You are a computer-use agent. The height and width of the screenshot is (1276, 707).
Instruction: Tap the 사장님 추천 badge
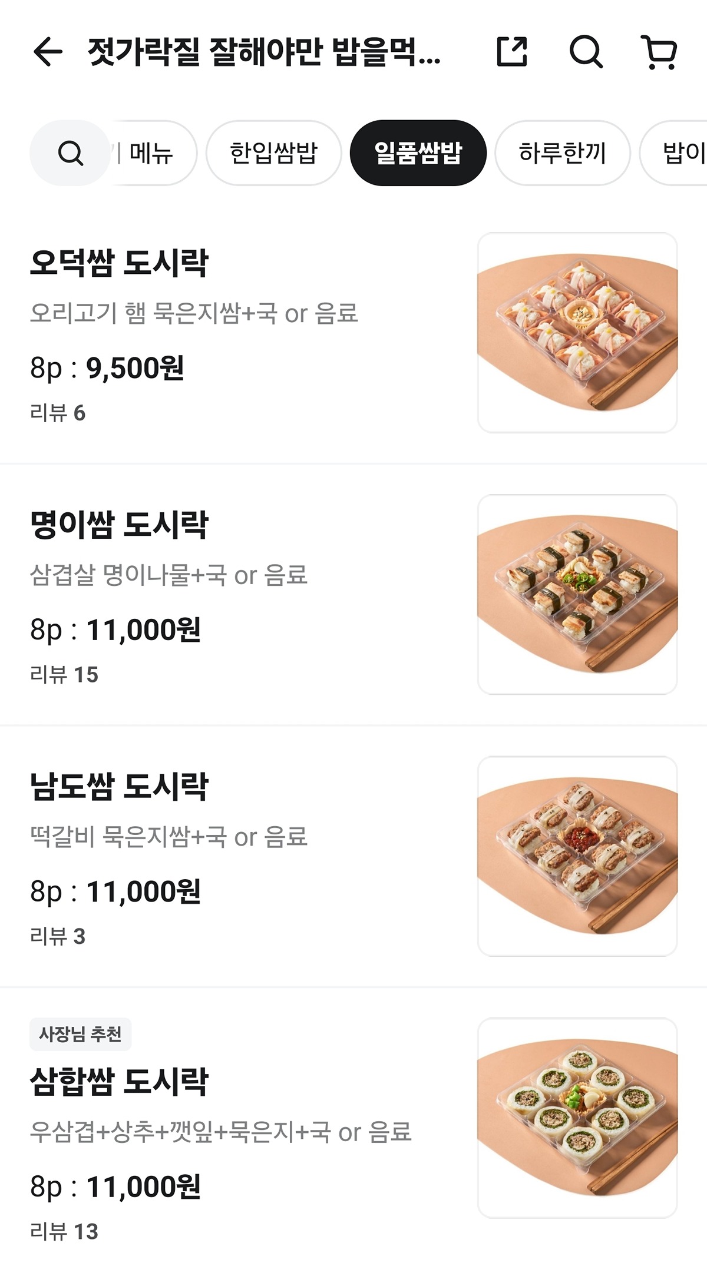(x=80, y=1034)
